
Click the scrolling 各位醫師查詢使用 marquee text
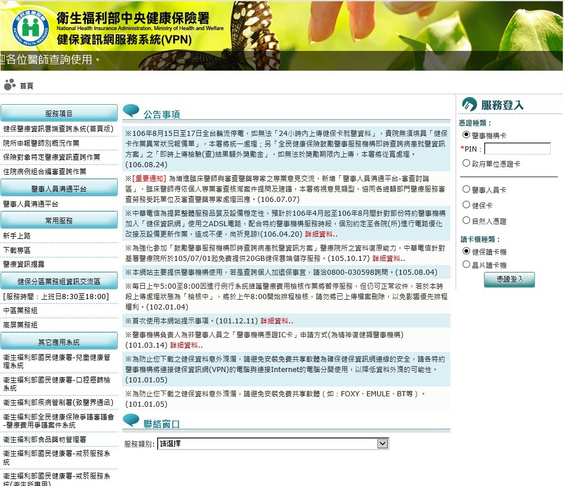click(50, 60)
